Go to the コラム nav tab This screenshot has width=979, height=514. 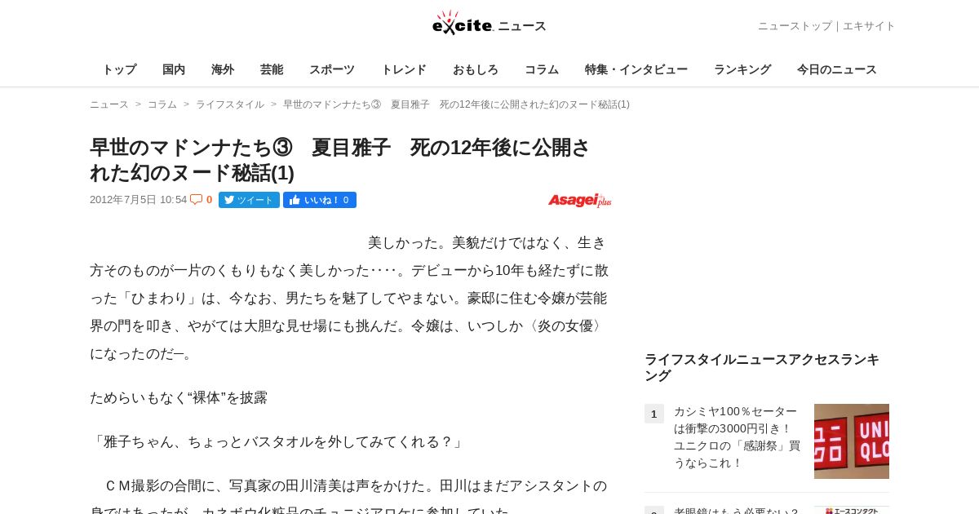(542, 69)
